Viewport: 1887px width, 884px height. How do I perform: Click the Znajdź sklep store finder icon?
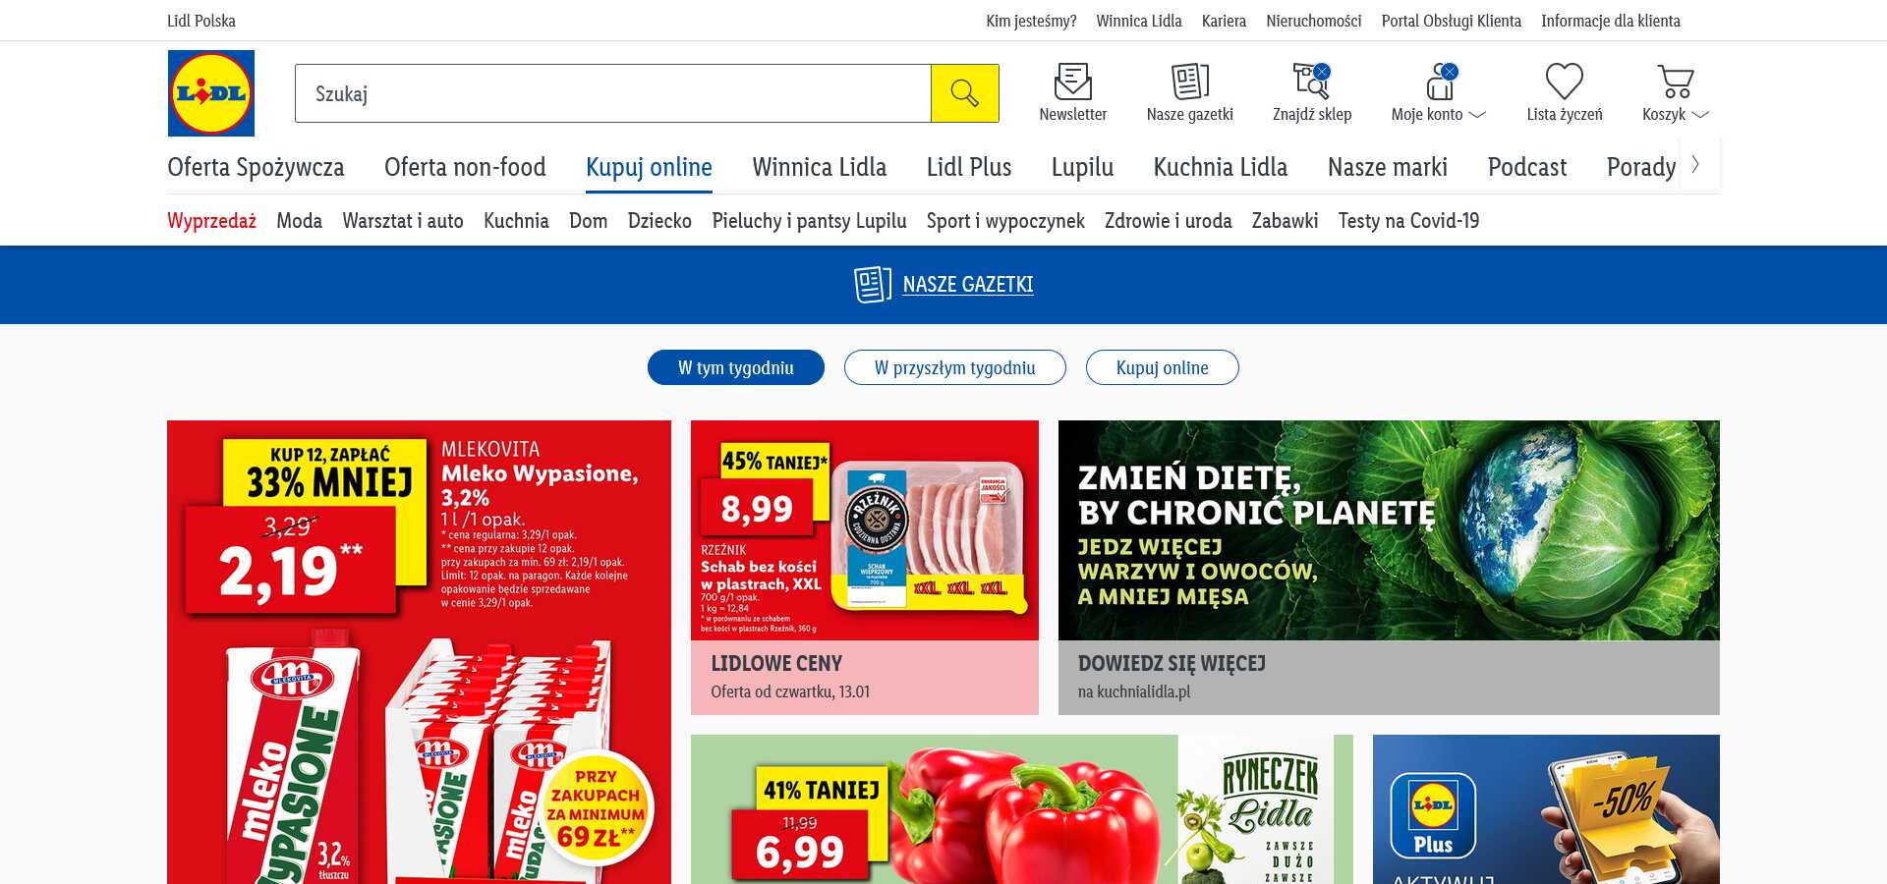coord(1312,82)
